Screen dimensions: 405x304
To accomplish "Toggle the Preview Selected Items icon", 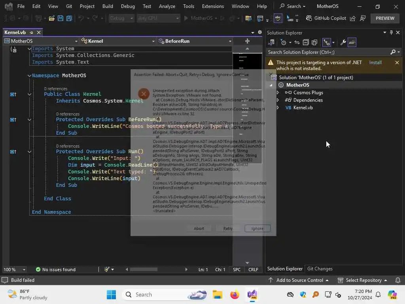I will pyautogui.click(x=352, y=42).
